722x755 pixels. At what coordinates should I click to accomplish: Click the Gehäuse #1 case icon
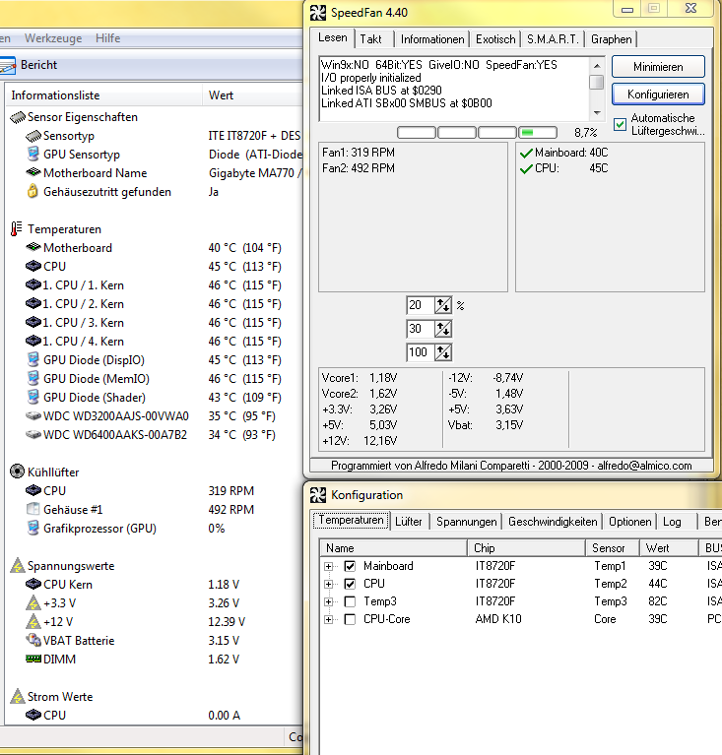tap(33, 509)
